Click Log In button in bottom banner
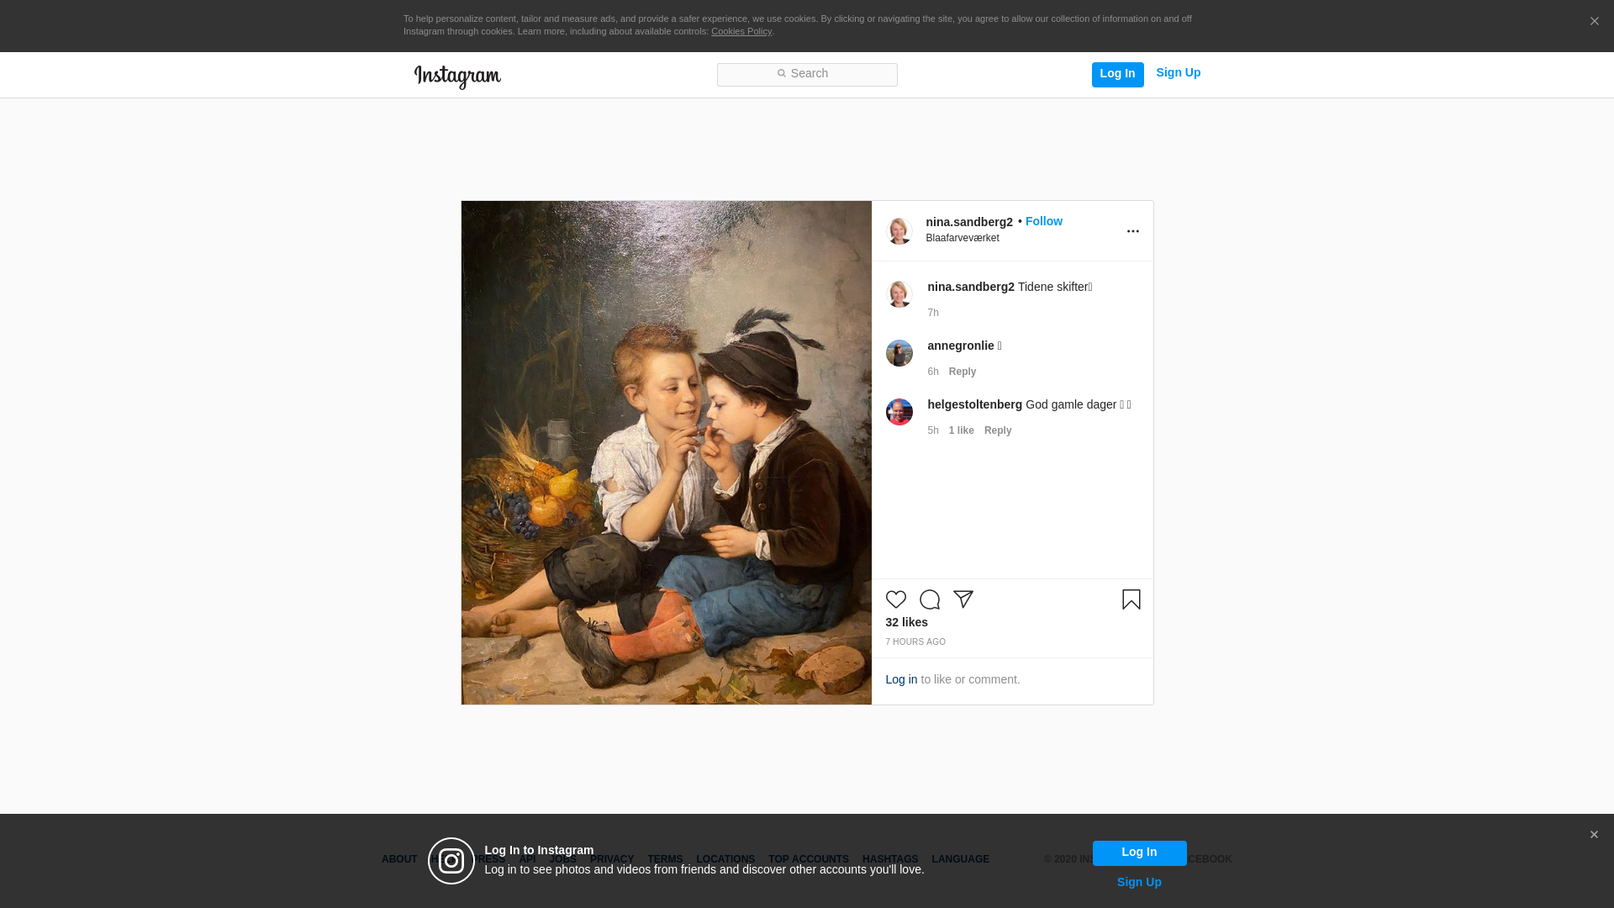 tap(1140, 853)
